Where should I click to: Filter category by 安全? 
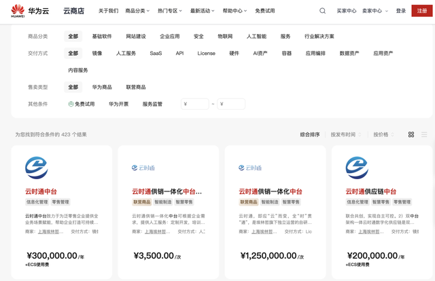[198, 36]
